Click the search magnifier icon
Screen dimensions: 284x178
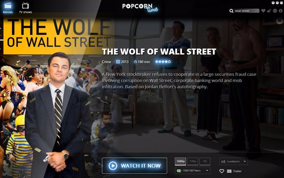(231, 11)
